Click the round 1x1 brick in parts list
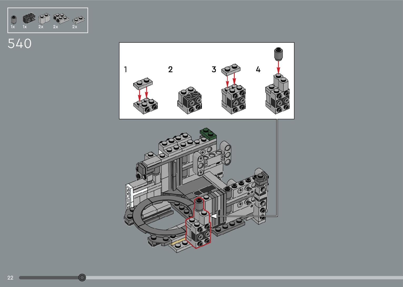Screen dimensions: 403x287 point(13,19)
